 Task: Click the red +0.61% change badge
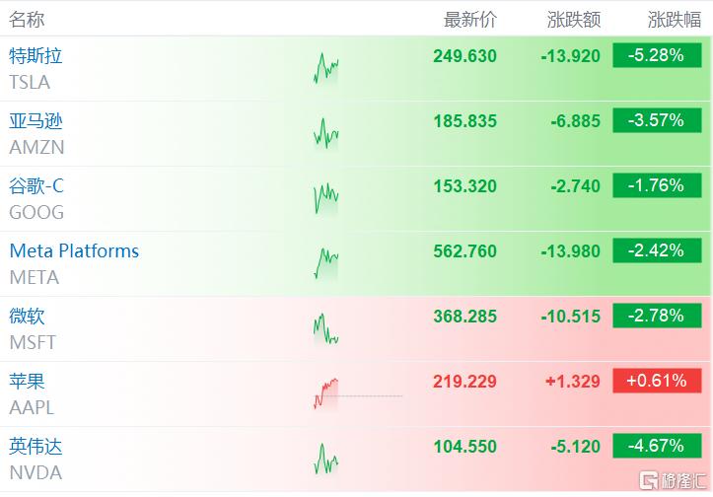pyautogui.click(x=657, y=381)
